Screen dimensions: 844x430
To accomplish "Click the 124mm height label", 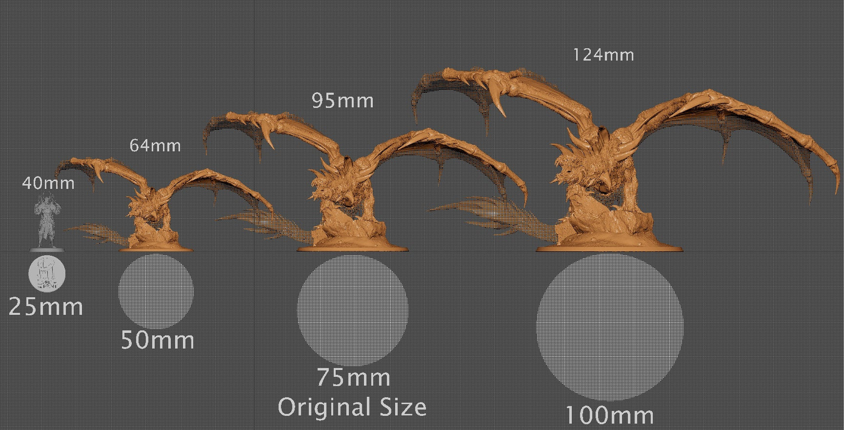I will point(603,55).
